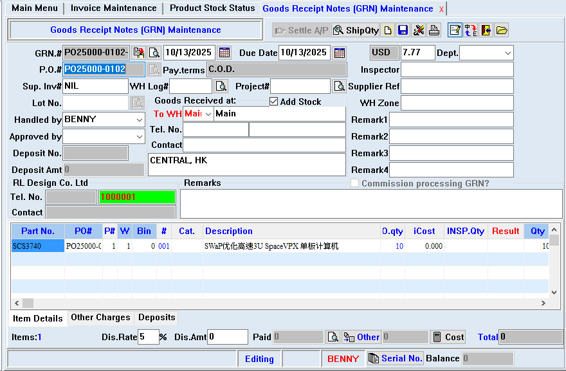This screenshot has width=566, height=371.
Task: Expand the Approved by dropdown
Action: click(140, 137)
